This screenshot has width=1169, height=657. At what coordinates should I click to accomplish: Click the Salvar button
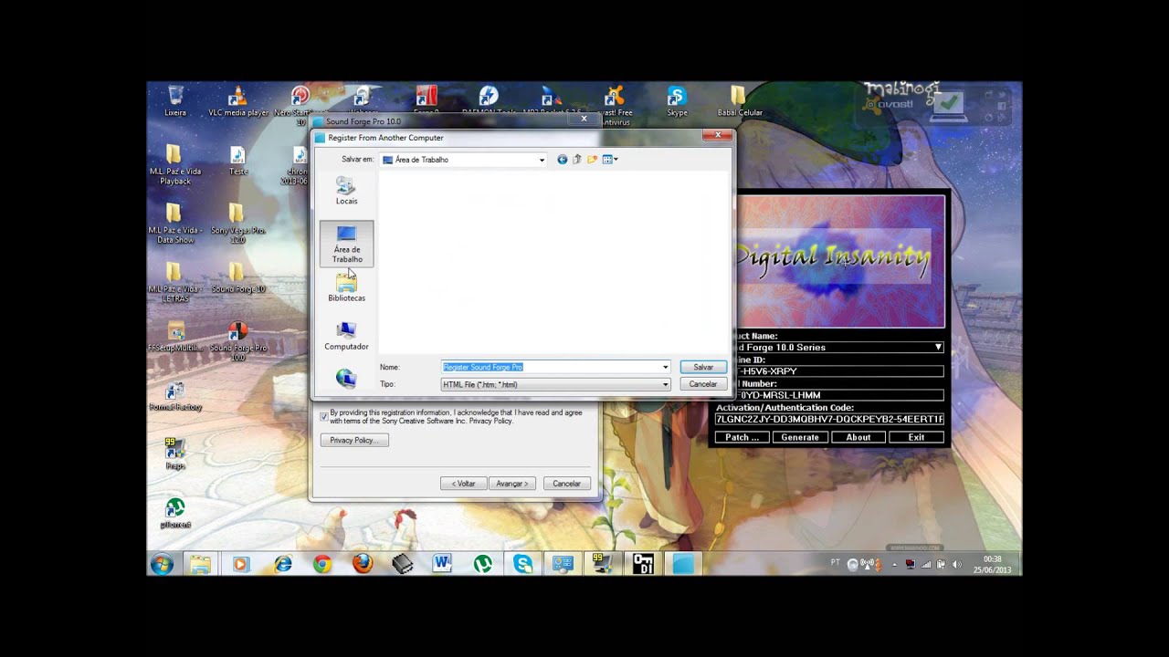pyautogui.click(x=703, y=367)
